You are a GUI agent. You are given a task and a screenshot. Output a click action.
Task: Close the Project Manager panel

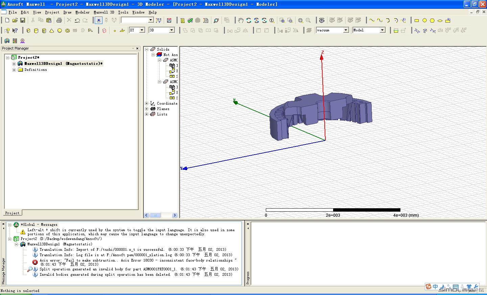(137, 49)
